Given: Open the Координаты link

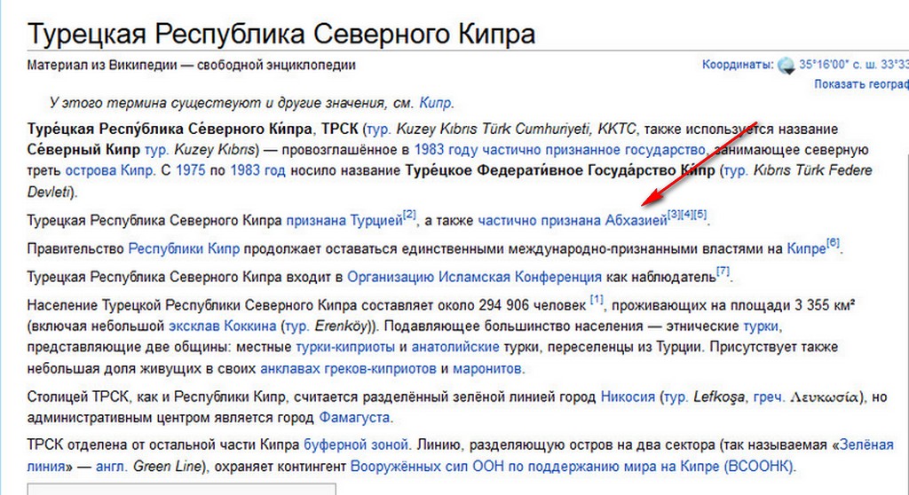Looking at the screenshot, I should [738, 65].
